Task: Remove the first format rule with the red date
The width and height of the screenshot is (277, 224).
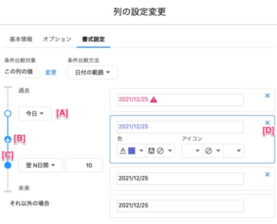Action: coord(267,96)
